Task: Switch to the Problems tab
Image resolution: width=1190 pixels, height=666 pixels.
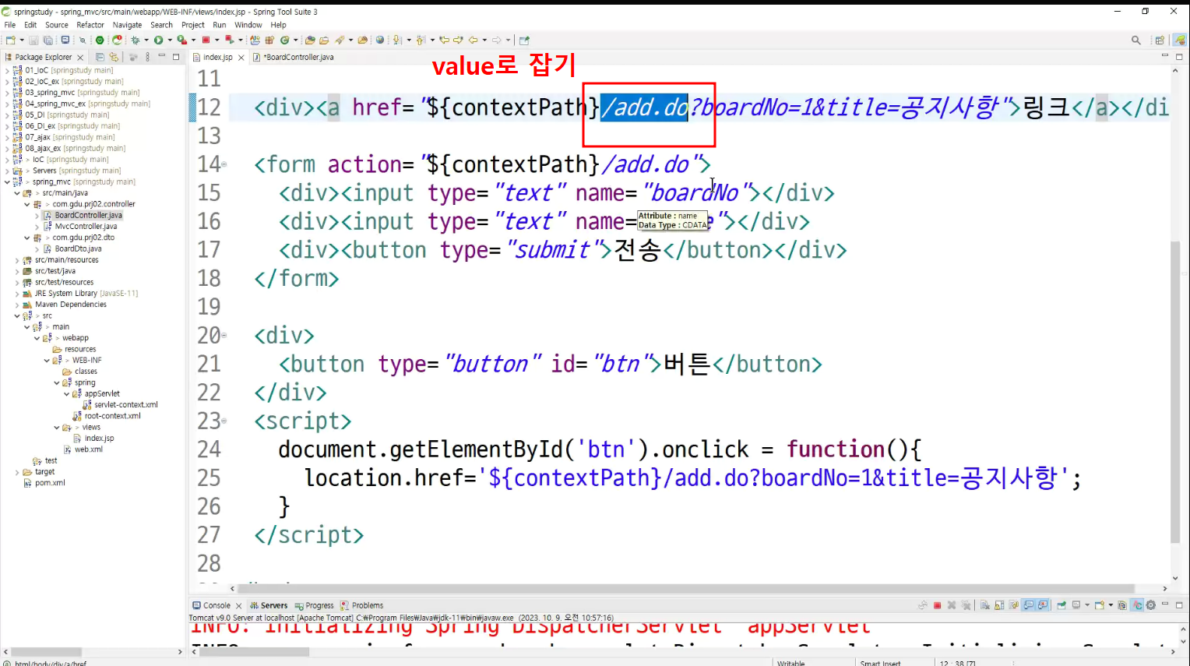Action: click(x=362, y=605)
